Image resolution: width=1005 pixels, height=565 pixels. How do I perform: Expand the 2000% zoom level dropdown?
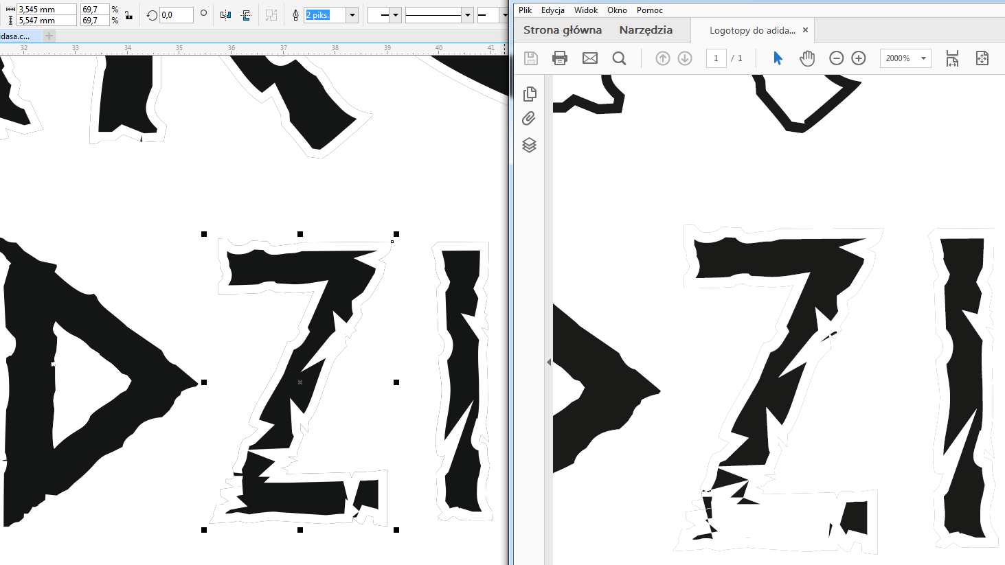(923, 58)
